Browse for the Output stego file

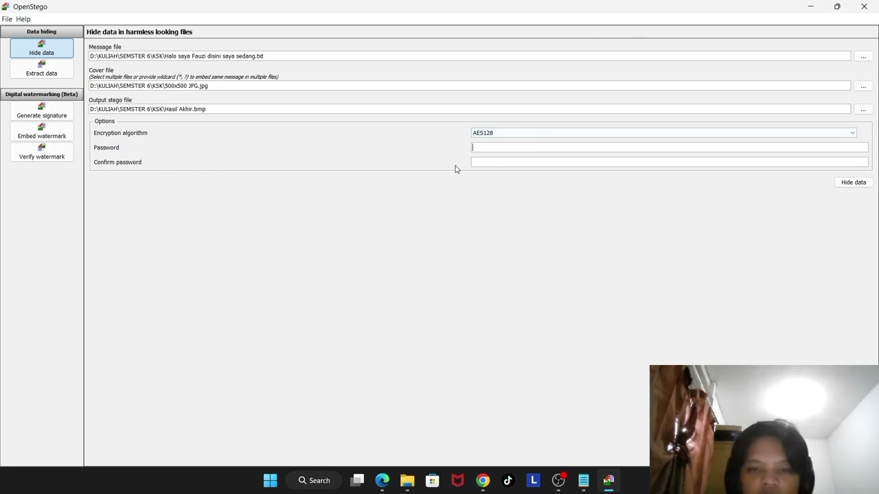click(x=863, y=109)
